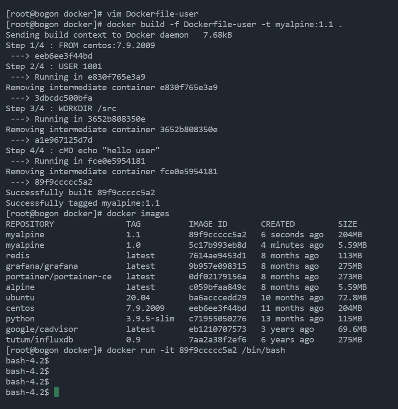The height and width of the screenshot is (409, 398).
Task: Click the 'Step 3/4 : WORKDIR /src' line
Action: click(x=61, y=108)
